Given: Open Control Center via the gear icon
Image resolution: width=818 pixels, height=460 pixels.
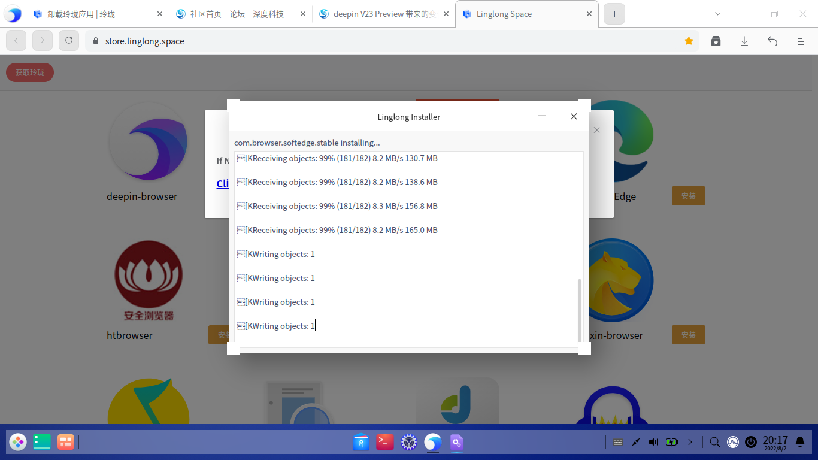Looking at the screenshot, I should 409,442.
